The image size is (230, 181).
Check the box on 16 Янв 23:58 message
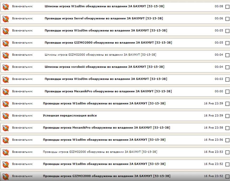coord(227,128)
